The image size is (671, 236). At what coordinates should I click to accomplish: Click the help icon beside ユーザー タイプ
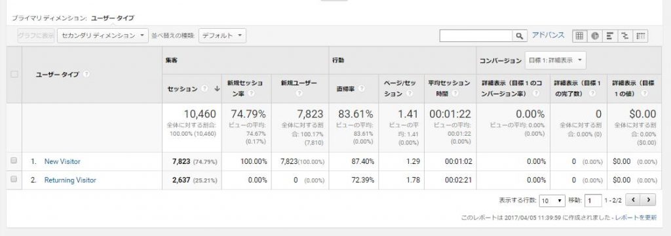click(x=86, y=74)
